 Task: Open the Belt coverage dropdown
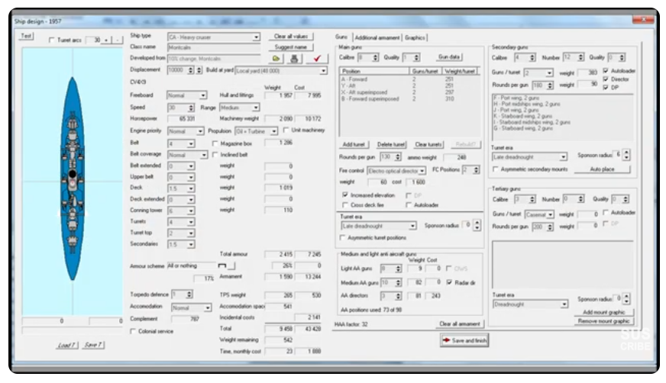(x=203, y=155)
